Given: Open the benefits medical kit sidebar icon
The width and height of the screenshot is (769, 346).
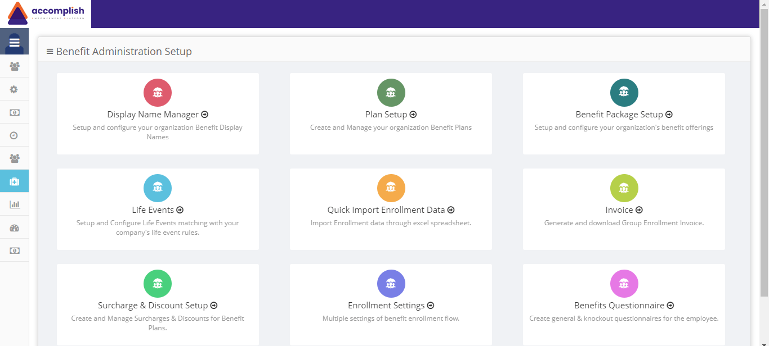Looking at the screenshot, I should coord(15,181).
